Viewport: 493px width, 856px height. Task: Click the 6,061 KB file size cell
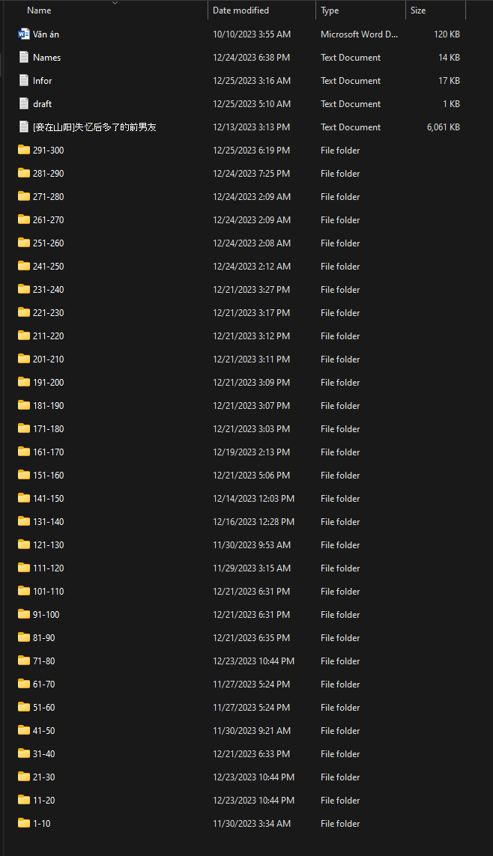coord(443,127)
